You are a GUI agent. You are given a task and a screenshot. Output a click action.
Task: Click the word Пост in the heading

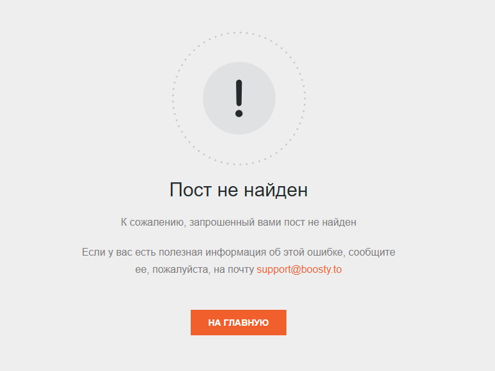tap(190, 190)
